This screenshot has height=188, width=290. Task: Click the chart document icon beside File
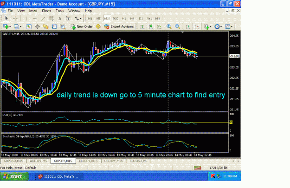pyautogui.click(x=4, y=11)
